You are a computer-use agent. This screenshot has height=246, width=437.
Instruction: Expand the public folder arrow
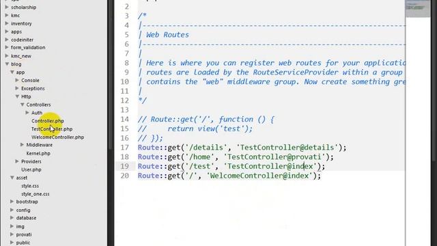click(x=12, y=243)
